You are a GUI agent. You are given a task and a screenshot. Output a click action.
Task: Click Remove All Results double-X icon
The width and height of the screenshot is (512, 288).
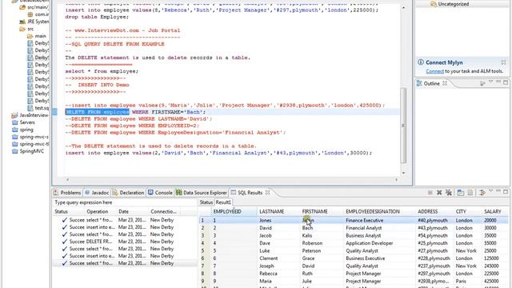coord(449,193)
